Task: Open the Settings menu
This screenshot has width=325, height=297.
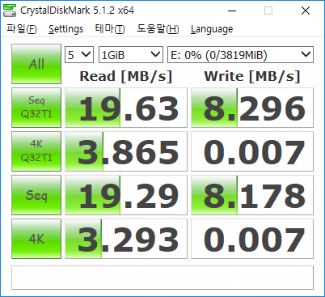Action: click(x=65, y=29)
